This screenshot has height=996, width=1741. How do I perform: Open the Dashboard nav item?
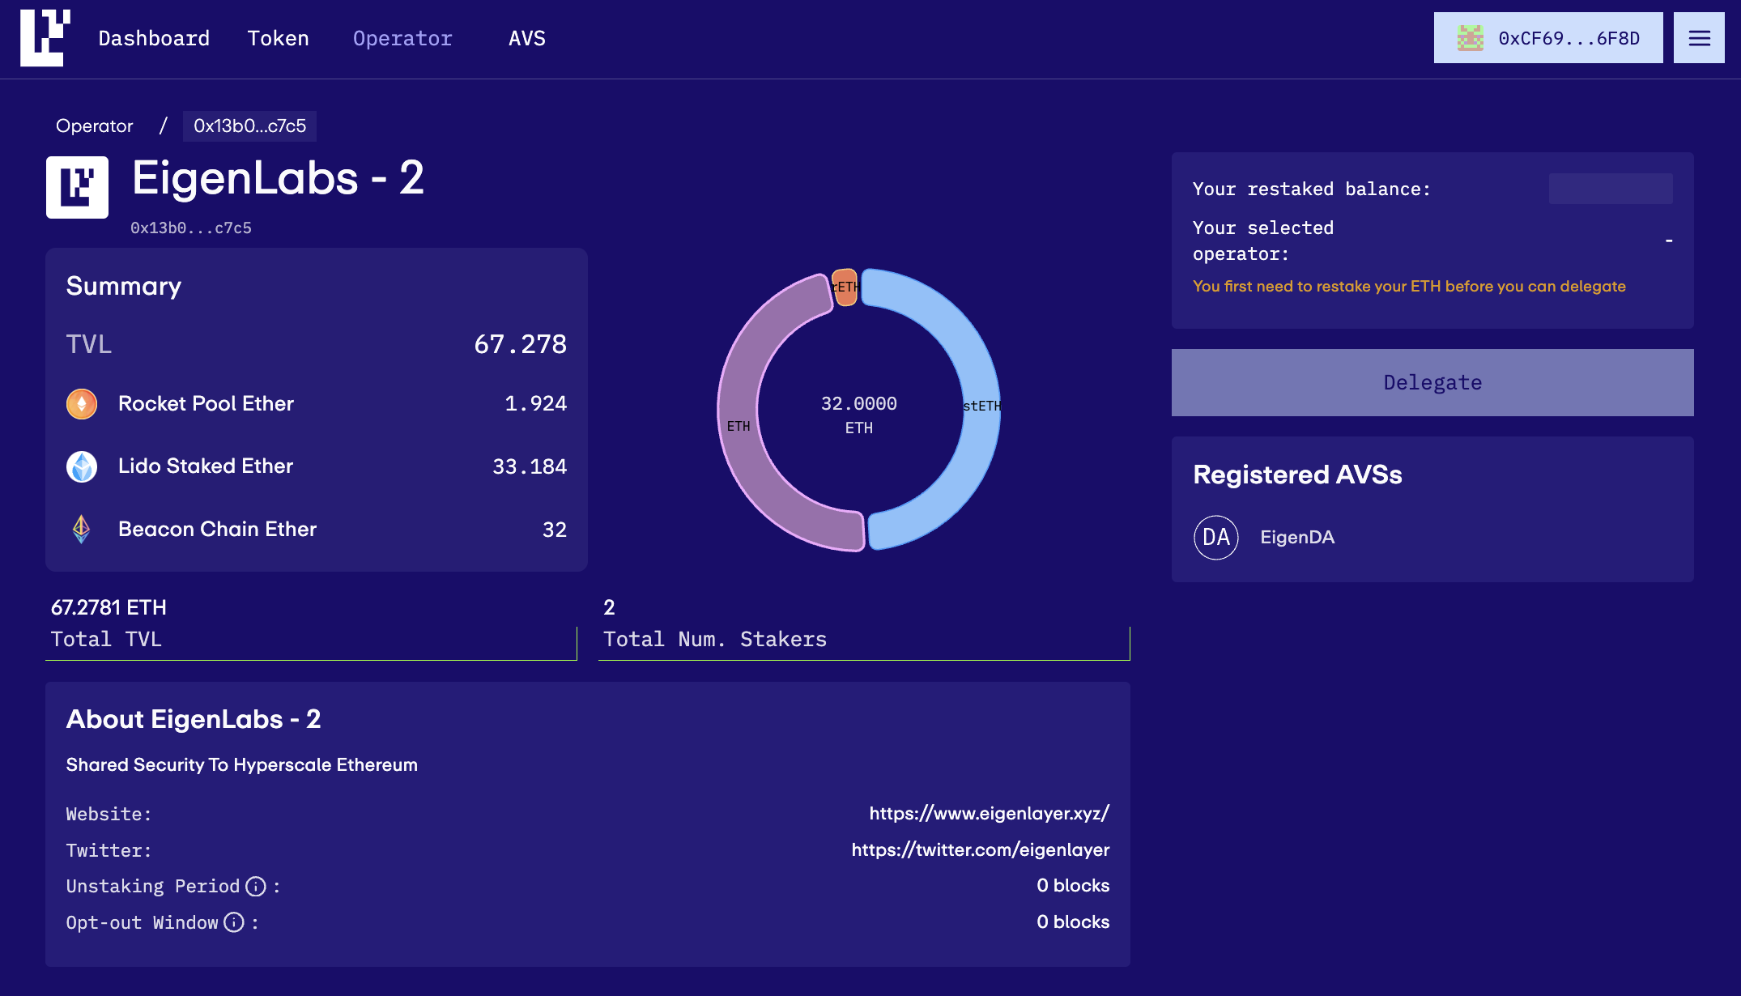pyautogui.click(x=154, y=38)
